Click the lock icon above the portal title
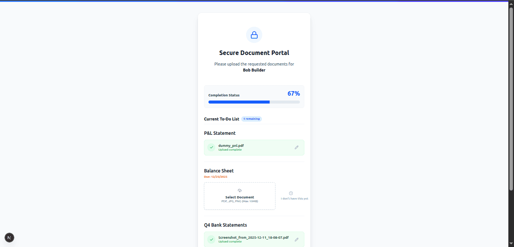Screen dimensions: 514x247 pos(254,35)
